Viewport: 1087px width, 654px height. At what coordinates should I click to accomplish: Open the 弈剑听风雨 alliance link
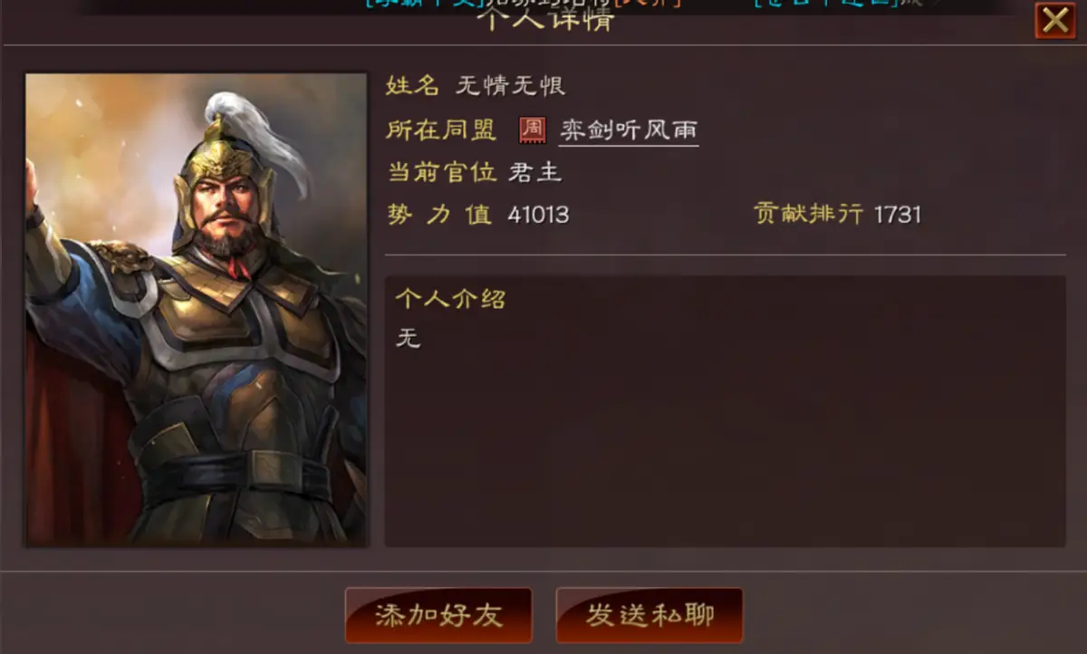click(x=629, y=130)
